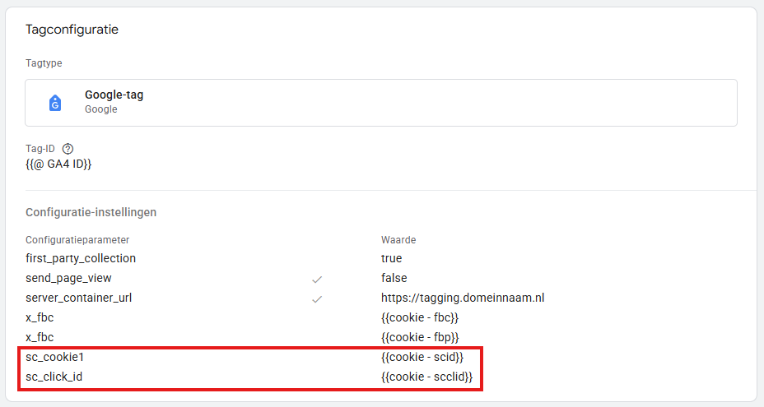Click the Google-tag logo icon
764x407 pixels.
(55, 103)
